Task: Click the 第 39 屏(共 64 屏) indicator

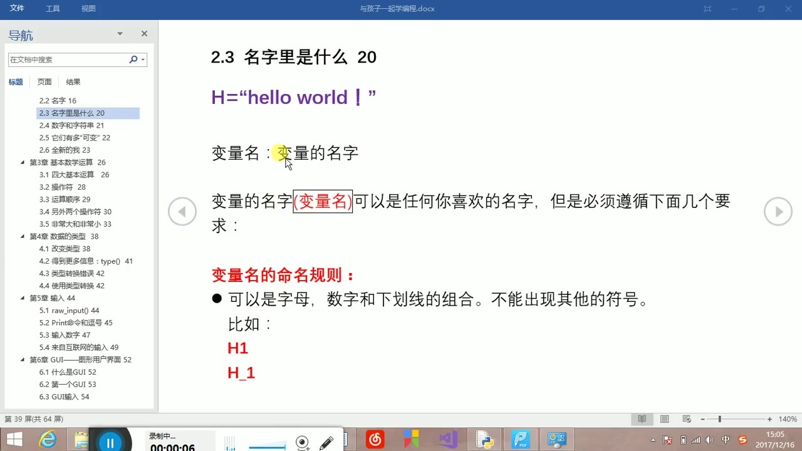Action: pyautogui.click(x=34, y=419)
